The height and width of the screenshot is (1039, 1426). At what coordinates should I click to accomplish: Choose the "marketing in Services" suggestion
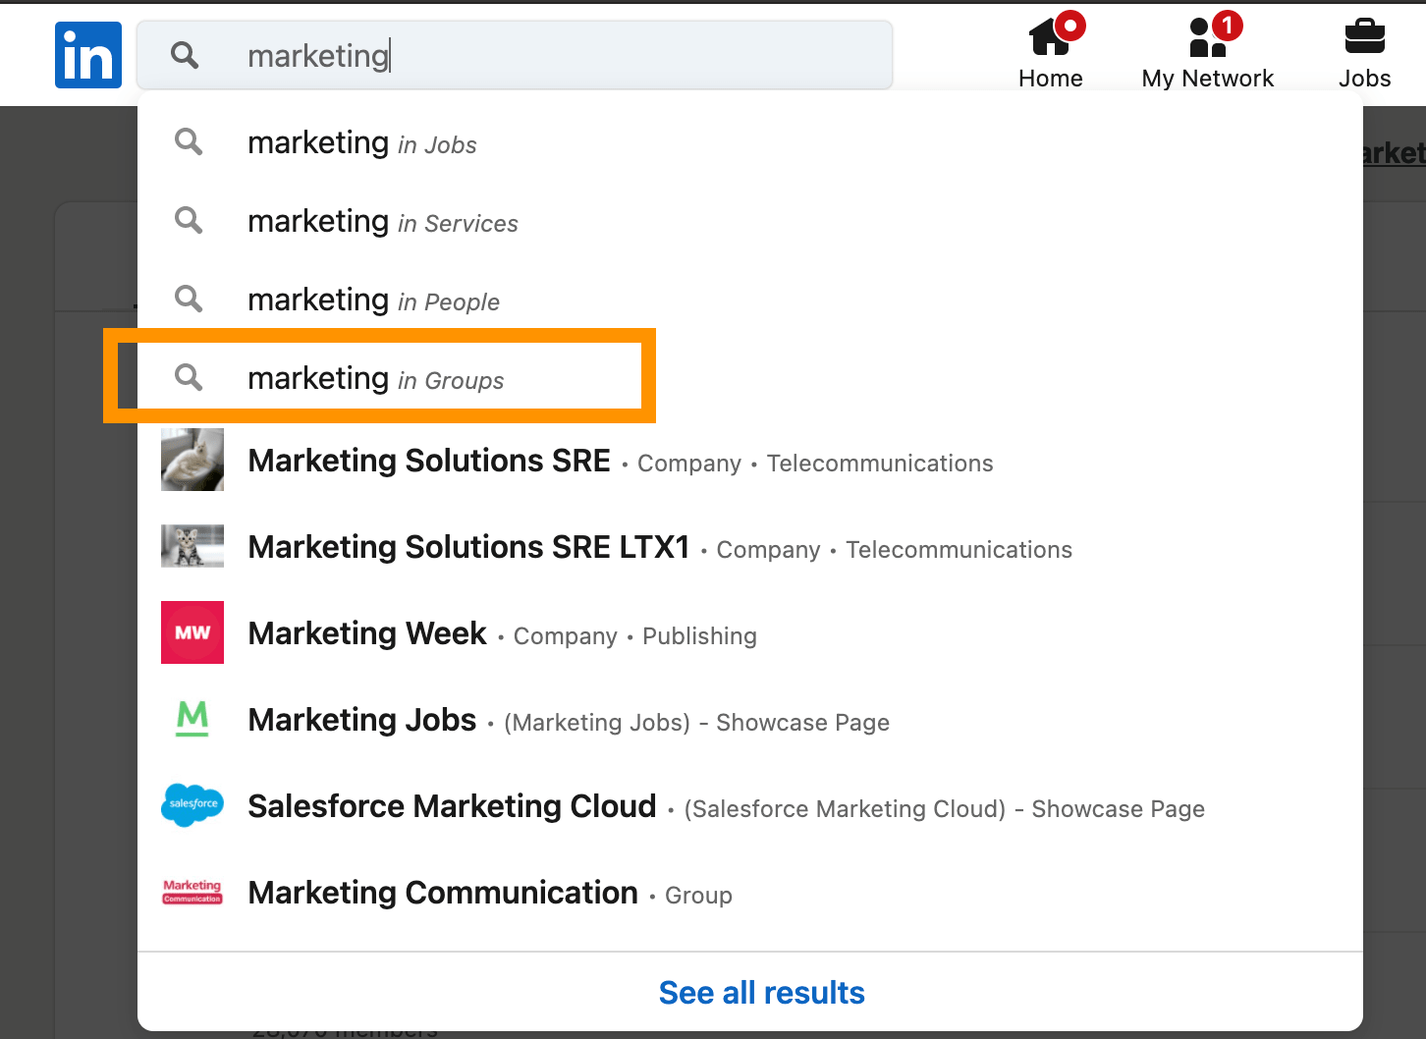click(x=382, y=223)
